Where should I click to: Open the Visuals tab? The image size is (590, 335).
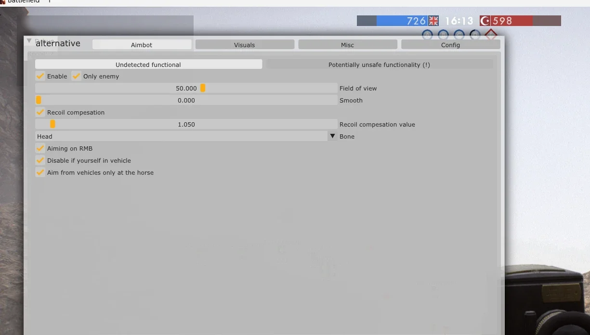pos(245,45)
